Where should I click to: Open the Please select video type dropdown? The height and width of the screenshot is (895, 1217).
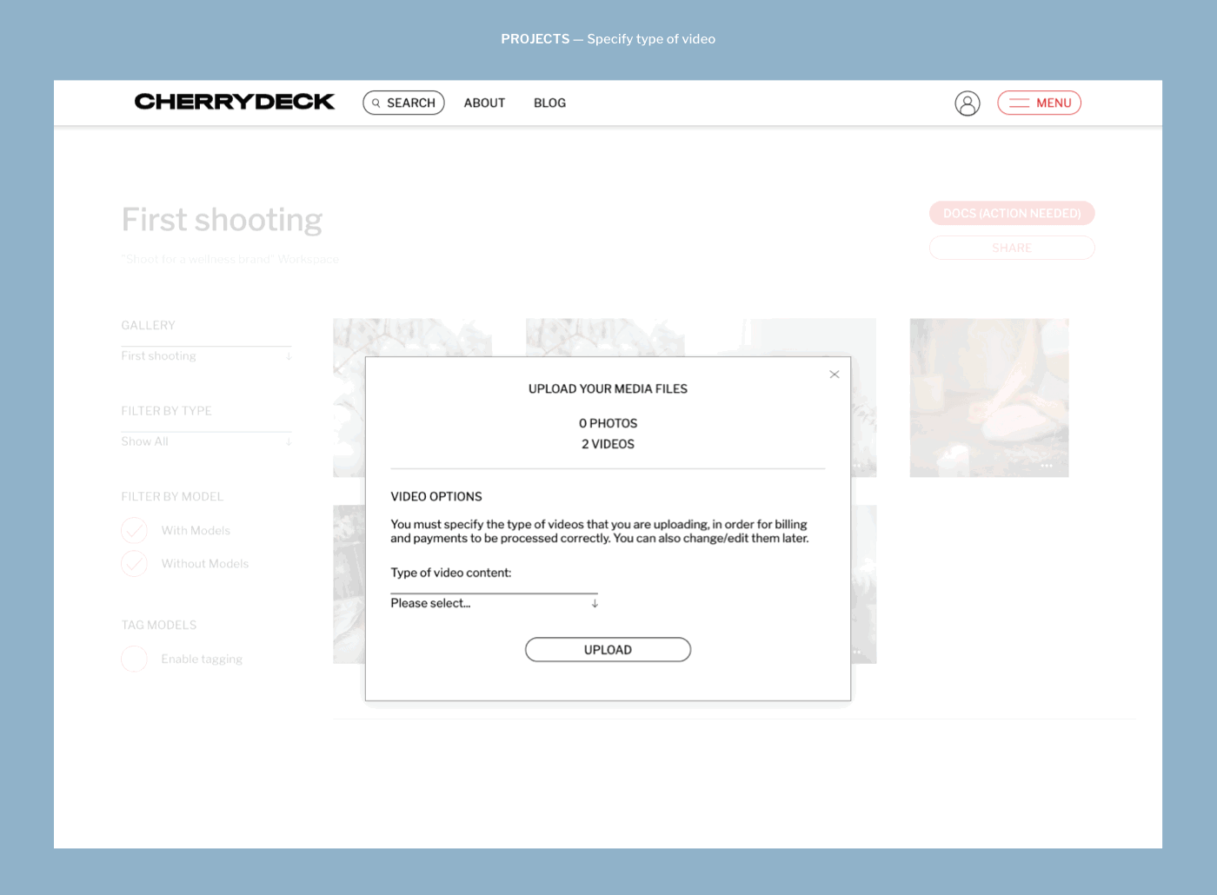coord(493,603)
